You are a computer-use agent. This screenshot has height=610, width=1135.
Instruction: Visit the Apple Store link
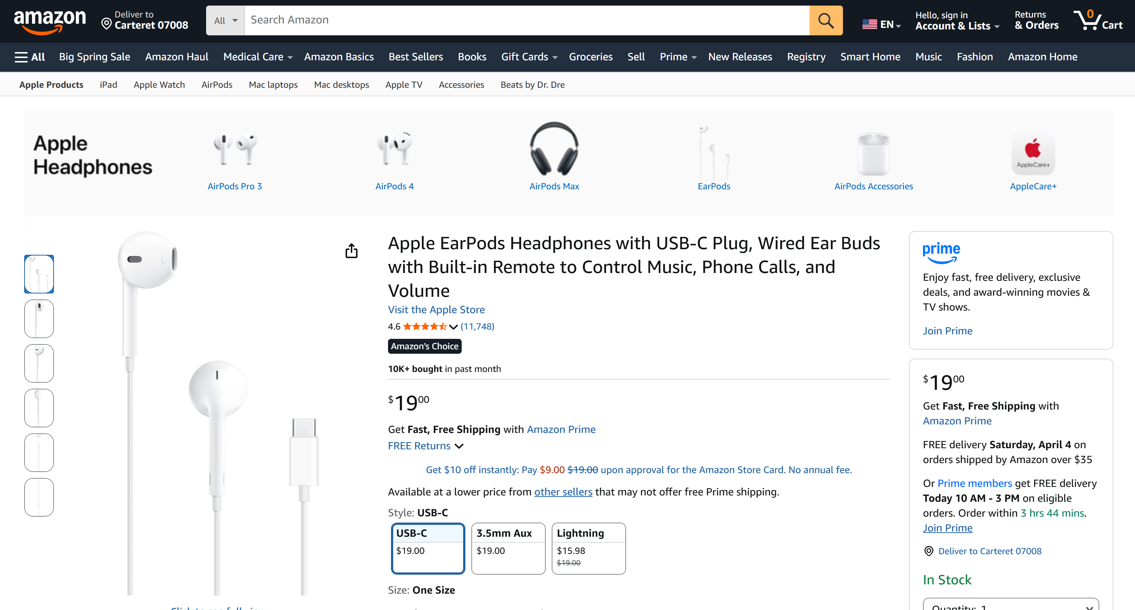pyautogui.click(x=436, y=309)
